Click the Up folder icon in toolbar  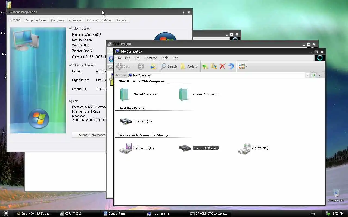153,66
